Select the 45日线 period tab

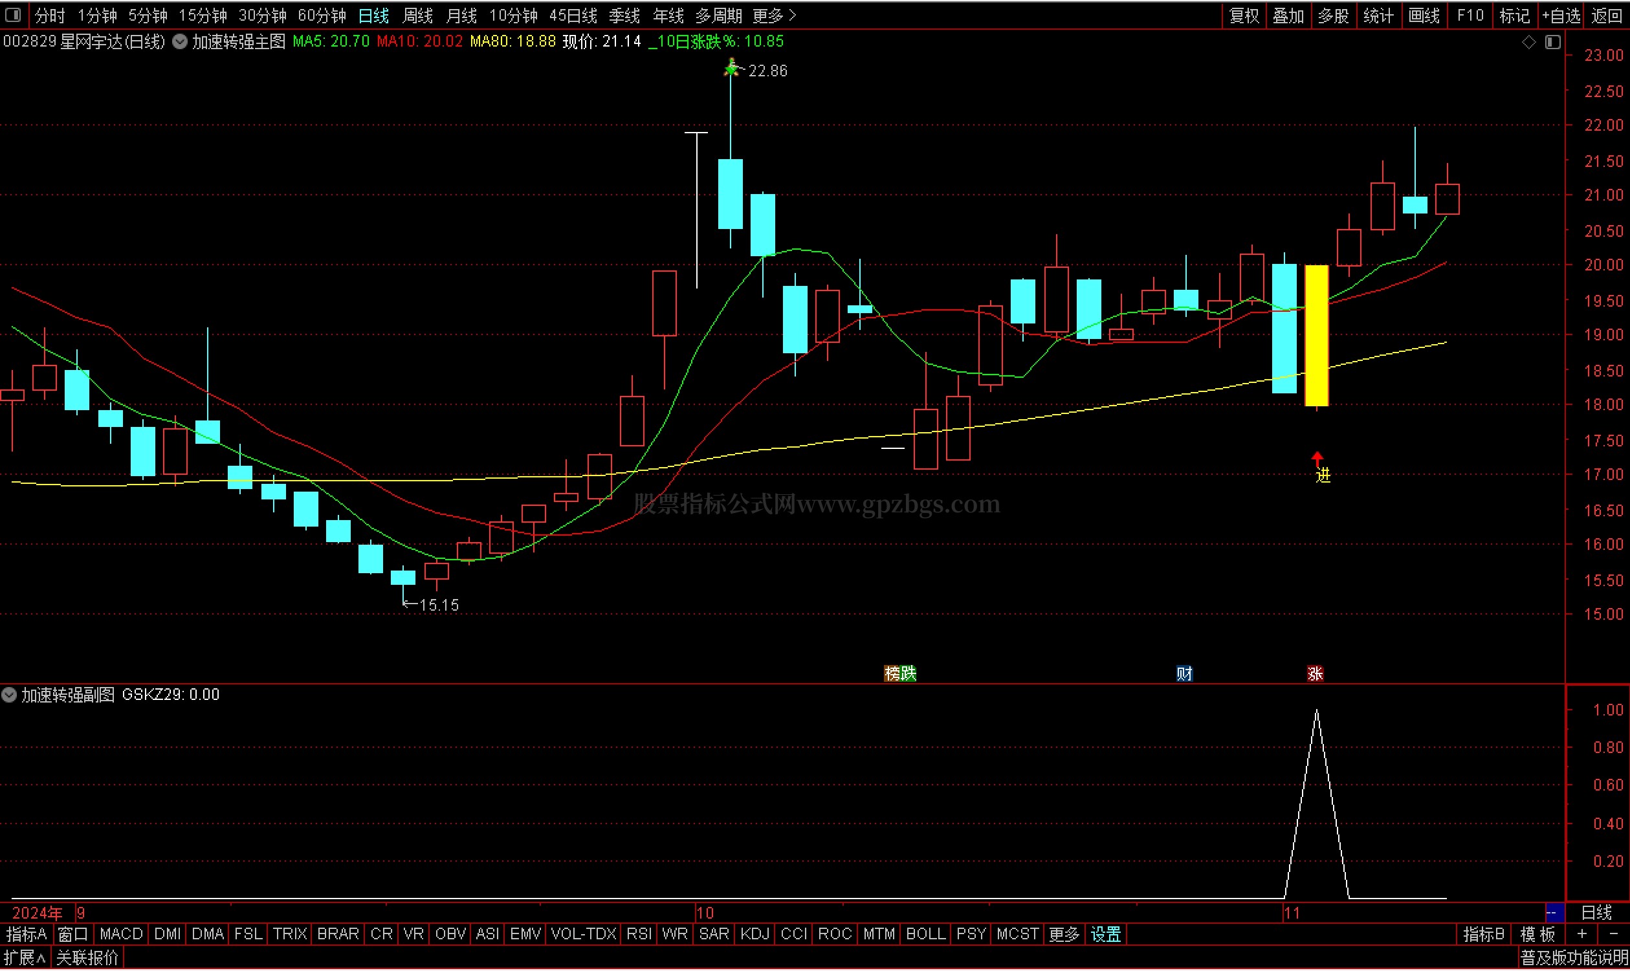(x=573, y=15)
